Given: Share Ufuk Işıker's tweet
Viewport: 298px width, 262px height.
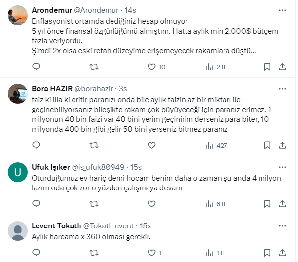Looking at the screenshot, I should (x=283, y=203).
